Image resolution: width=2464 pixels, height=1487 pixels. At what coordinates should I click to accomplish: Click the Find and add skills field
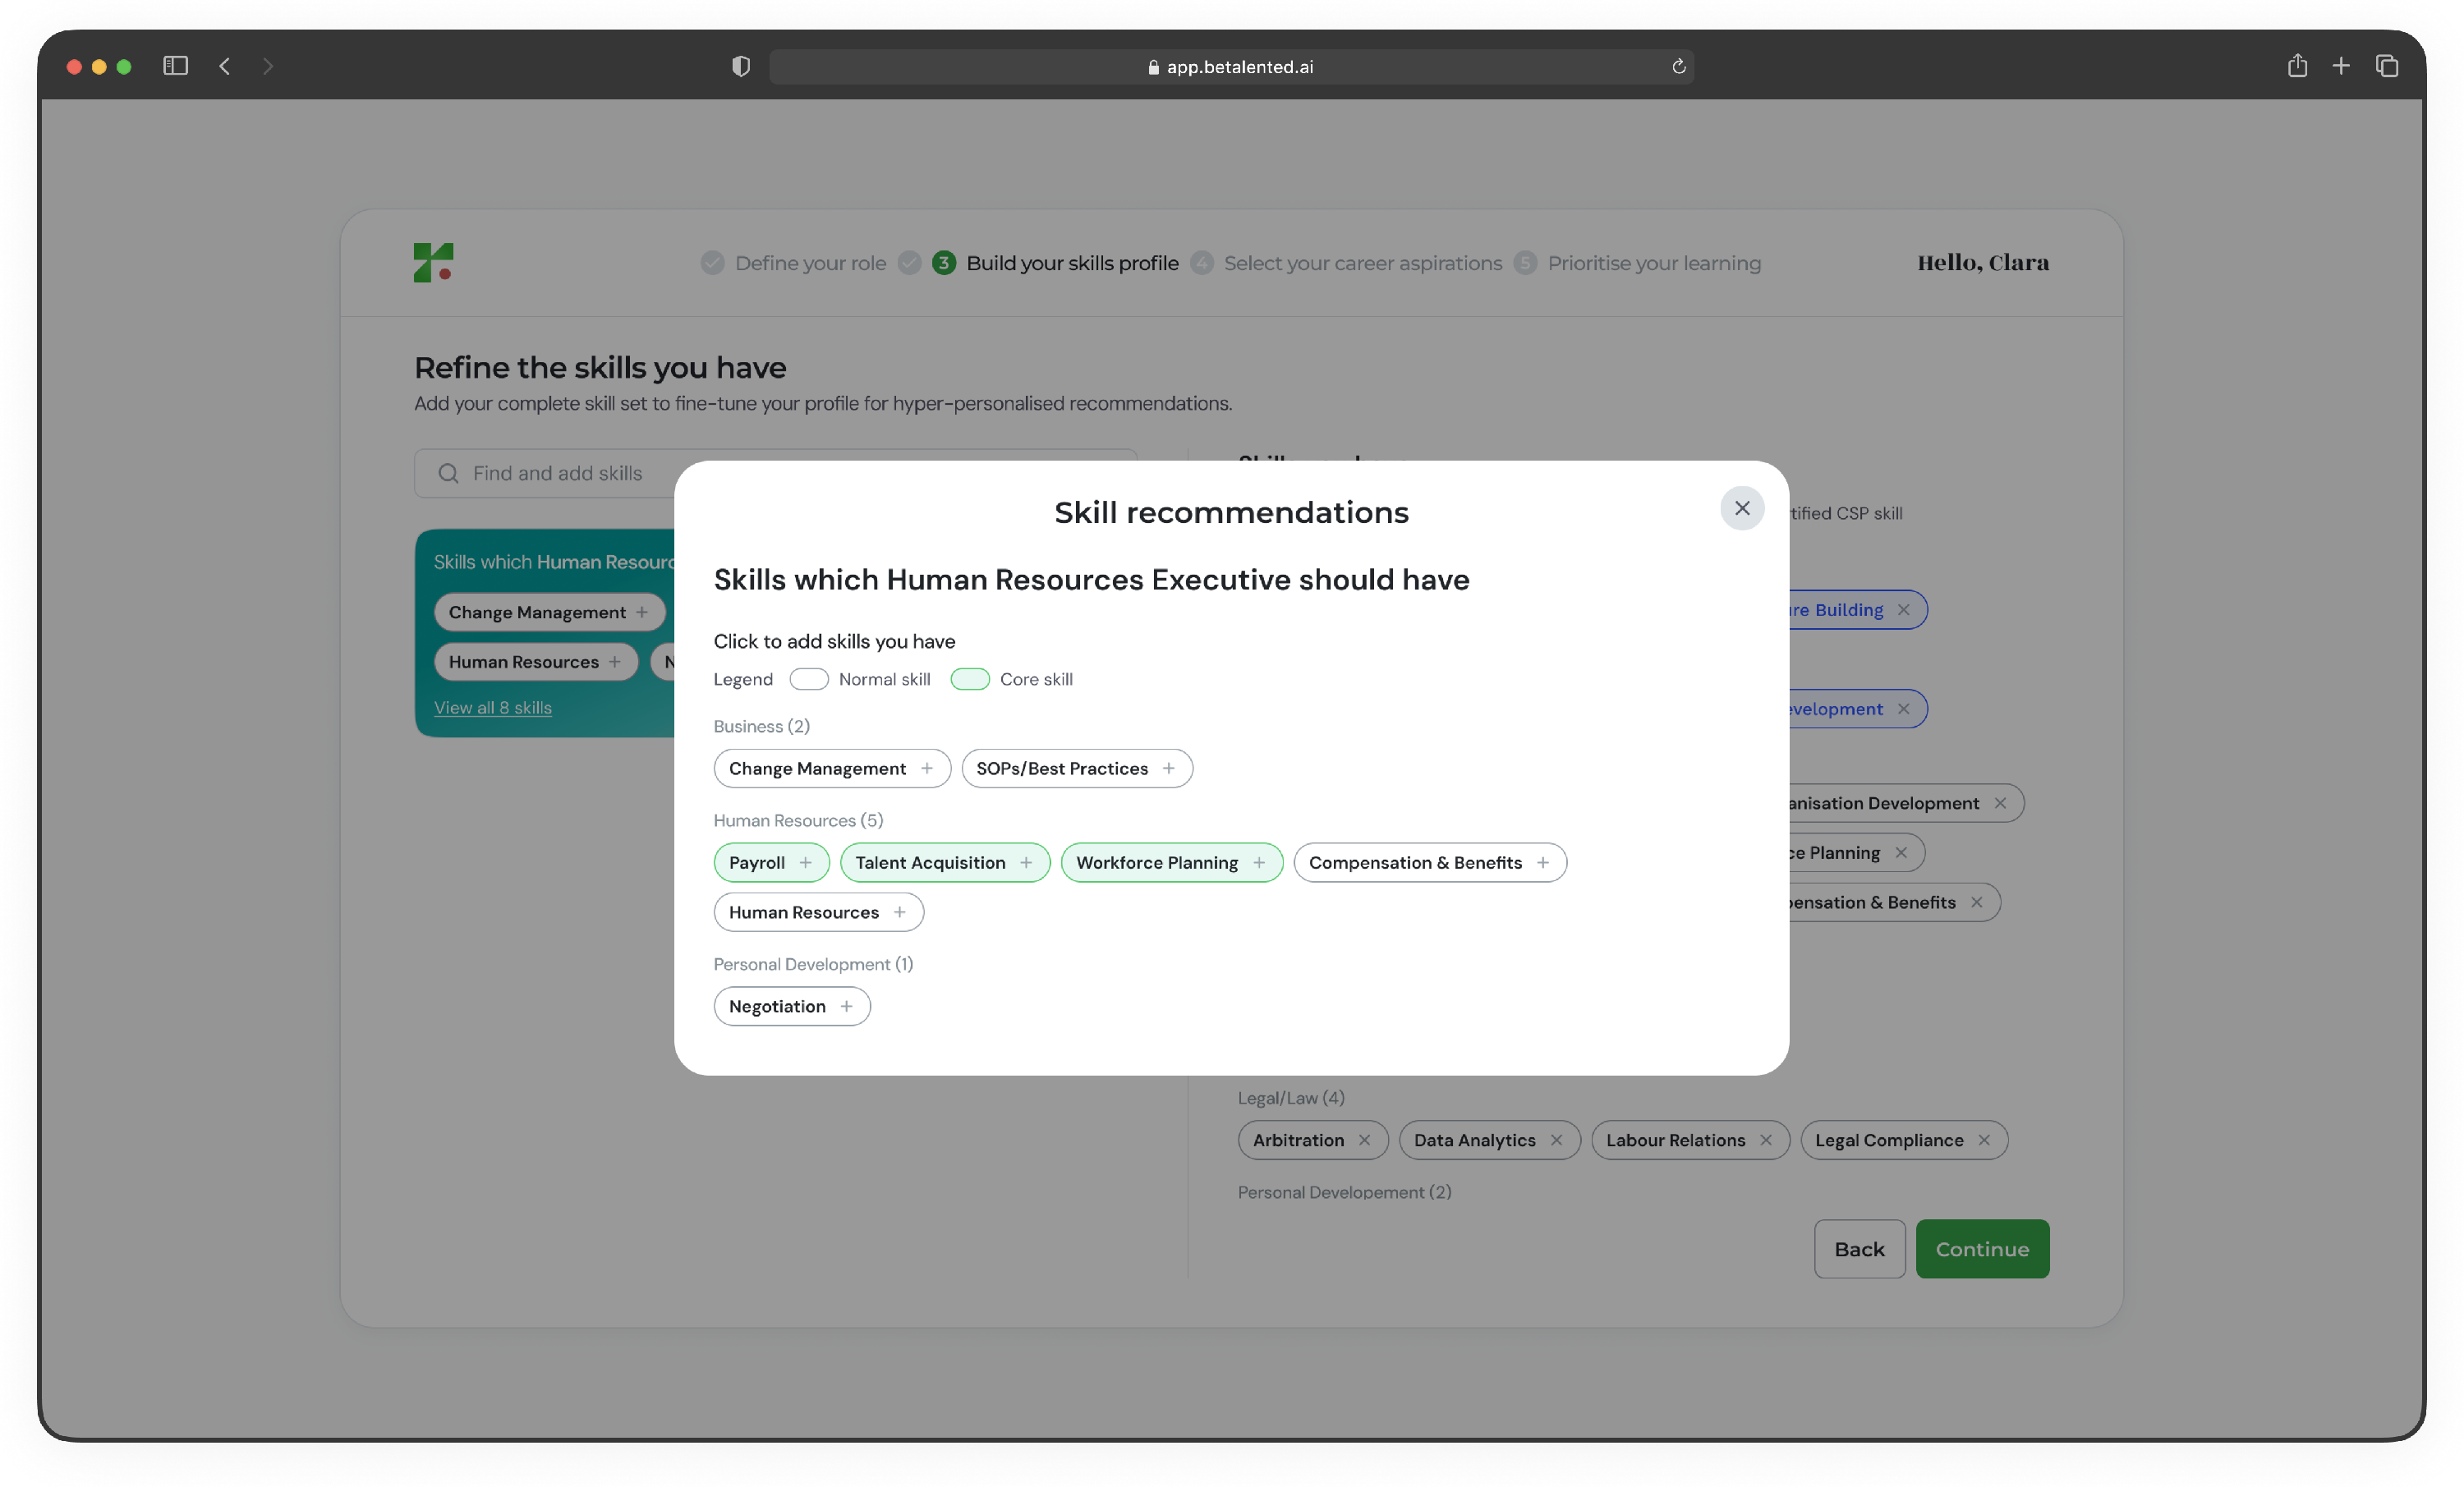pos(556,473)
